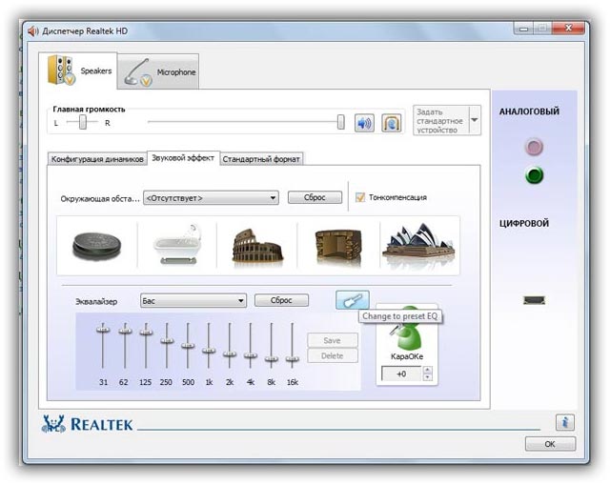
Task: Click the Задать стандартное устройство button
Action: pyautogui.click(x=441, y=121)
